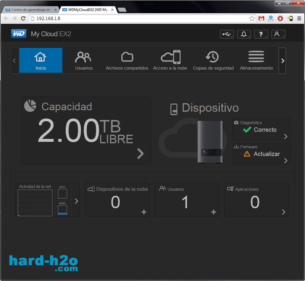305x281 pixels.
Task: Open the user account icon in header
Action: coord(278,34)
